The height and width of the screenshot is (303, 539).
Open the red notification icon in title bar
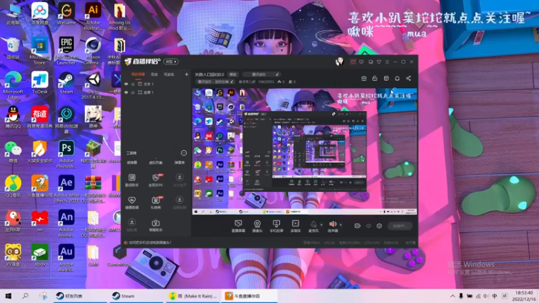pyautogui.click(x=353, y=62)
